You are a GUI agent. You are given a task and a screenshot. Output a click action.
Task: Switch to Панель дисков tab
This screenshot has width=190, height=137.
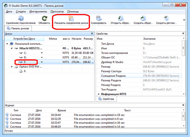coord(18,28)
